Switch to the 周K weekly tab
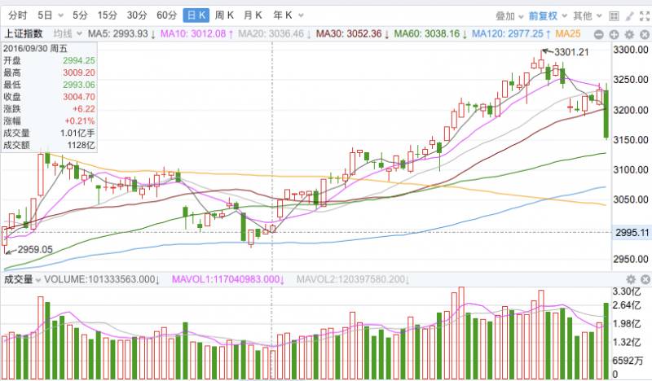 click(224, 15)
